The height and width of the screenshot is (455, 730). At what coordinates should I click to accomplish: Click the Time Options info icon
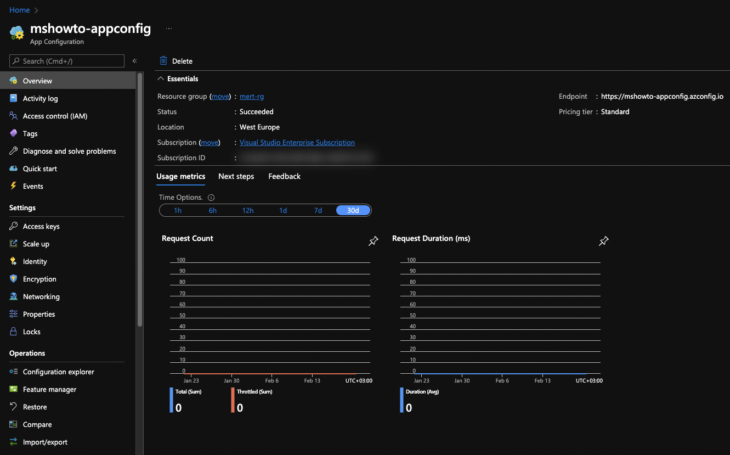211,198
